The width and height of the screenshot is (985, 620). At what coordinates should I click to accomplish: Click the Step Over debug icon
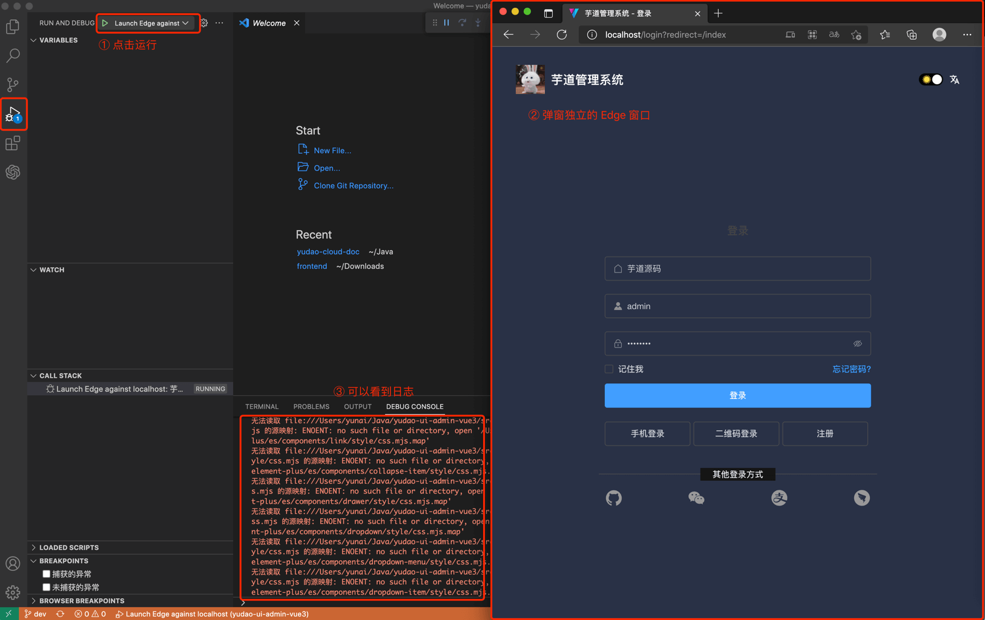[x=462, y=22]
